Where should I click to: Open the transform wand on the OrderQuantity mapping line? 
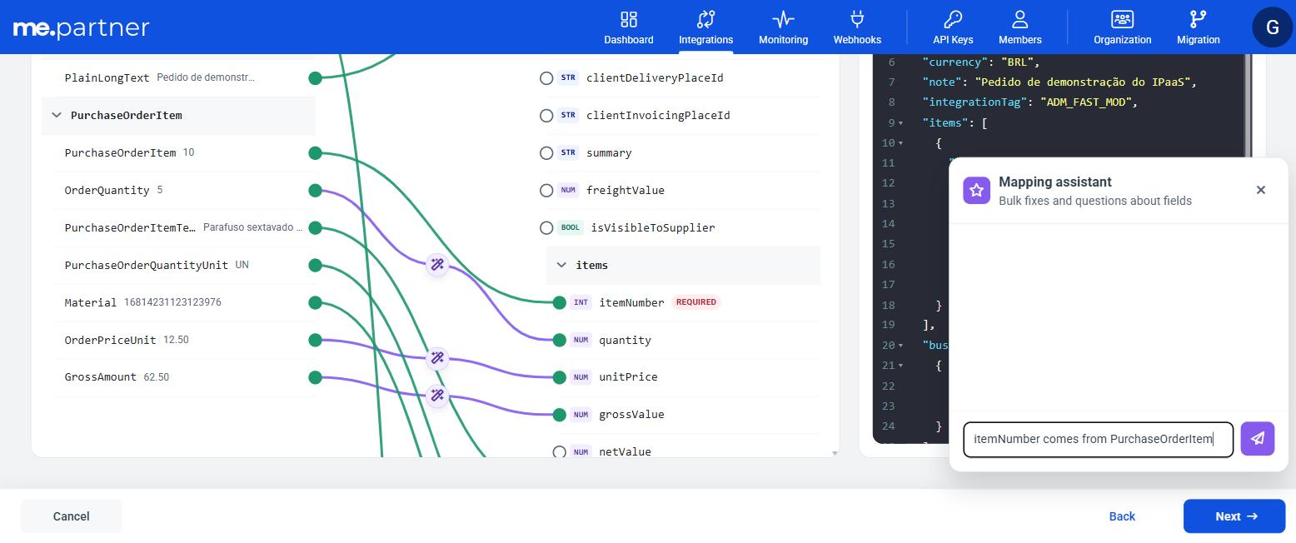[x=437, y=265]
